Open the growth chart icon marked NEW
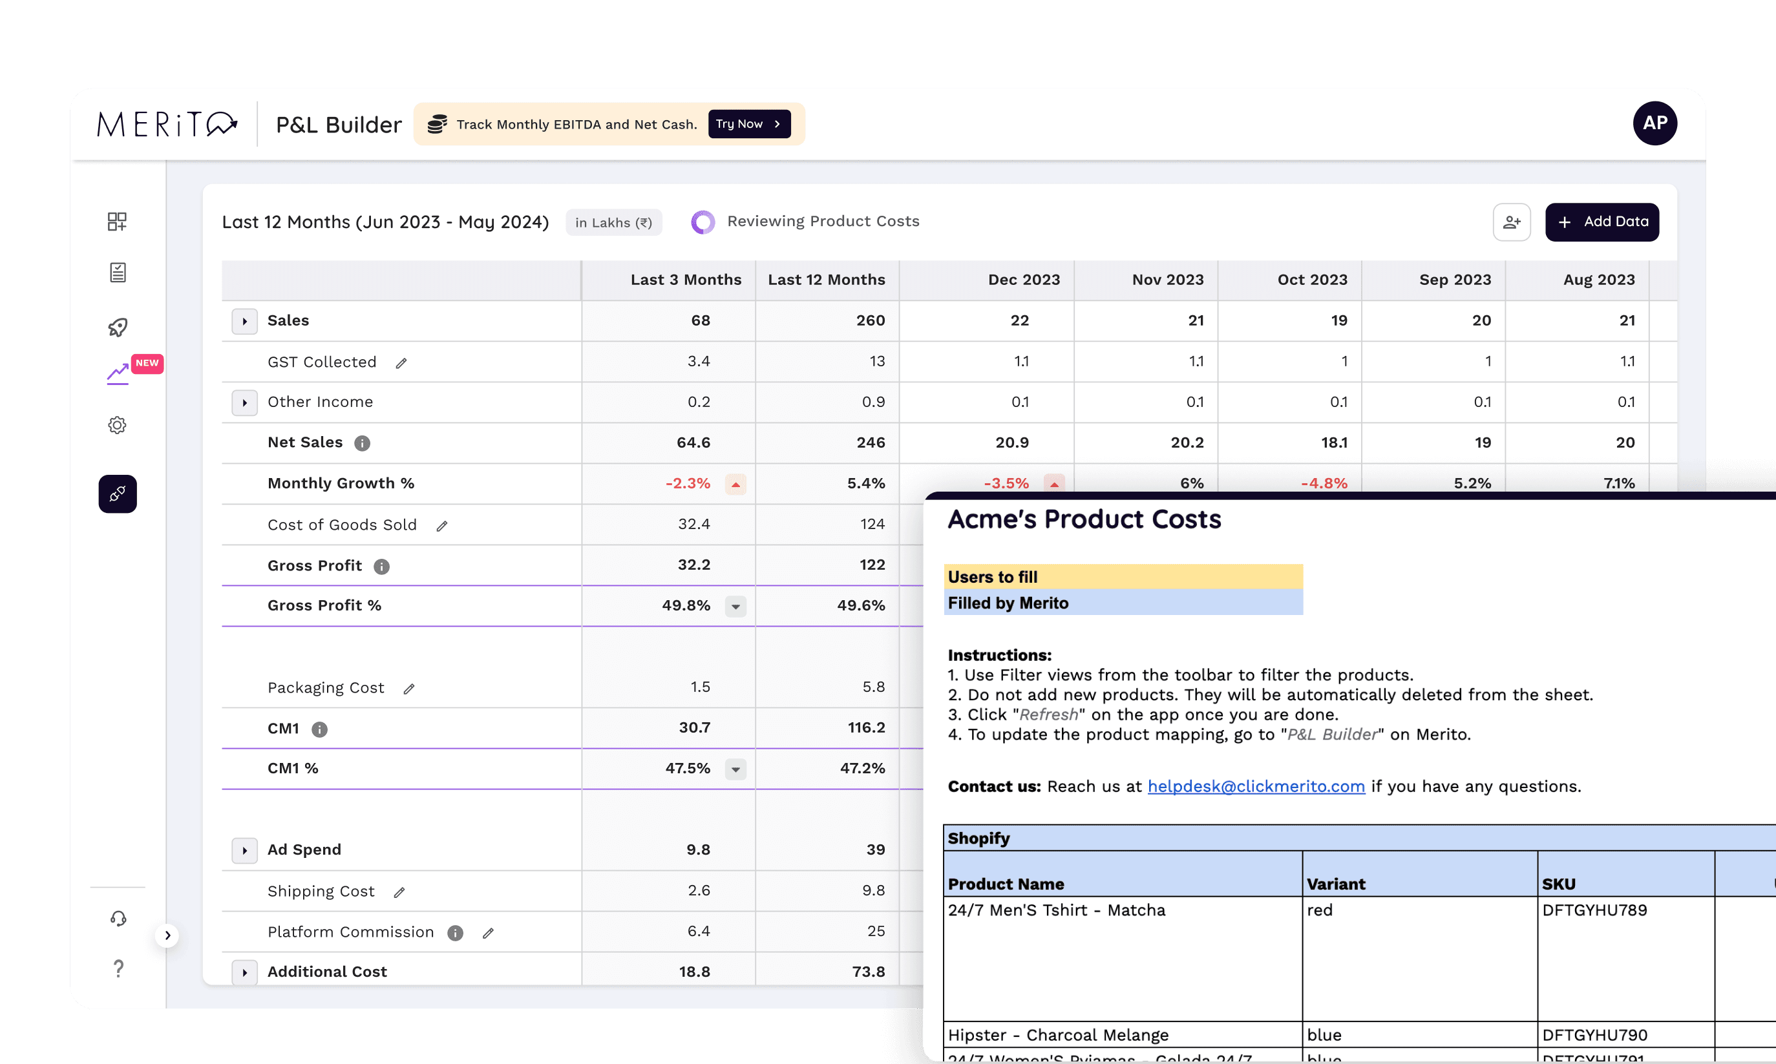This screenshot has height=1064, width=1776. [x=118, y=374]
